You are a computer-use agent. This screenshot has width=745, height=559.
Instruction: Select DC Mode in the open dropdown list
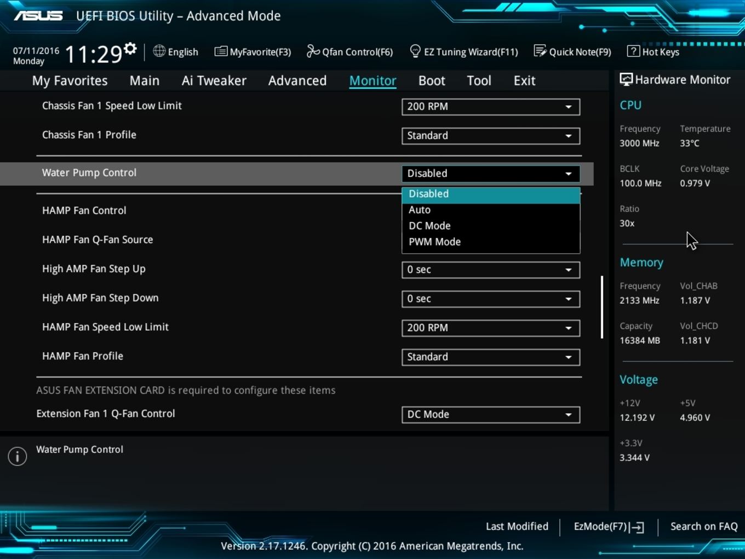pos(491,226)
